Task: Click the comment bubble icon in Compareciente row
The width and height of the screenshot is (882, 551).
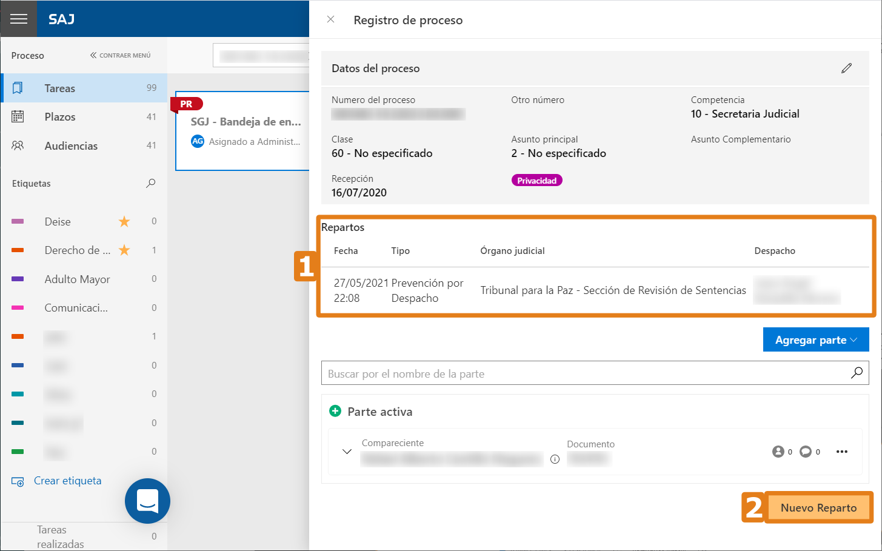Action: pos(805,452)
